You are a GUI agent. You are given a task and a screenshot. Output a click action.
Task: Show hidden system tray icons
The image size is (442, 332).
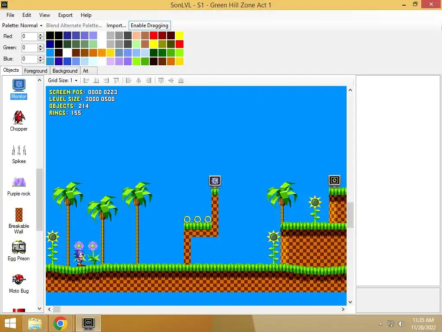click(381, 324)
